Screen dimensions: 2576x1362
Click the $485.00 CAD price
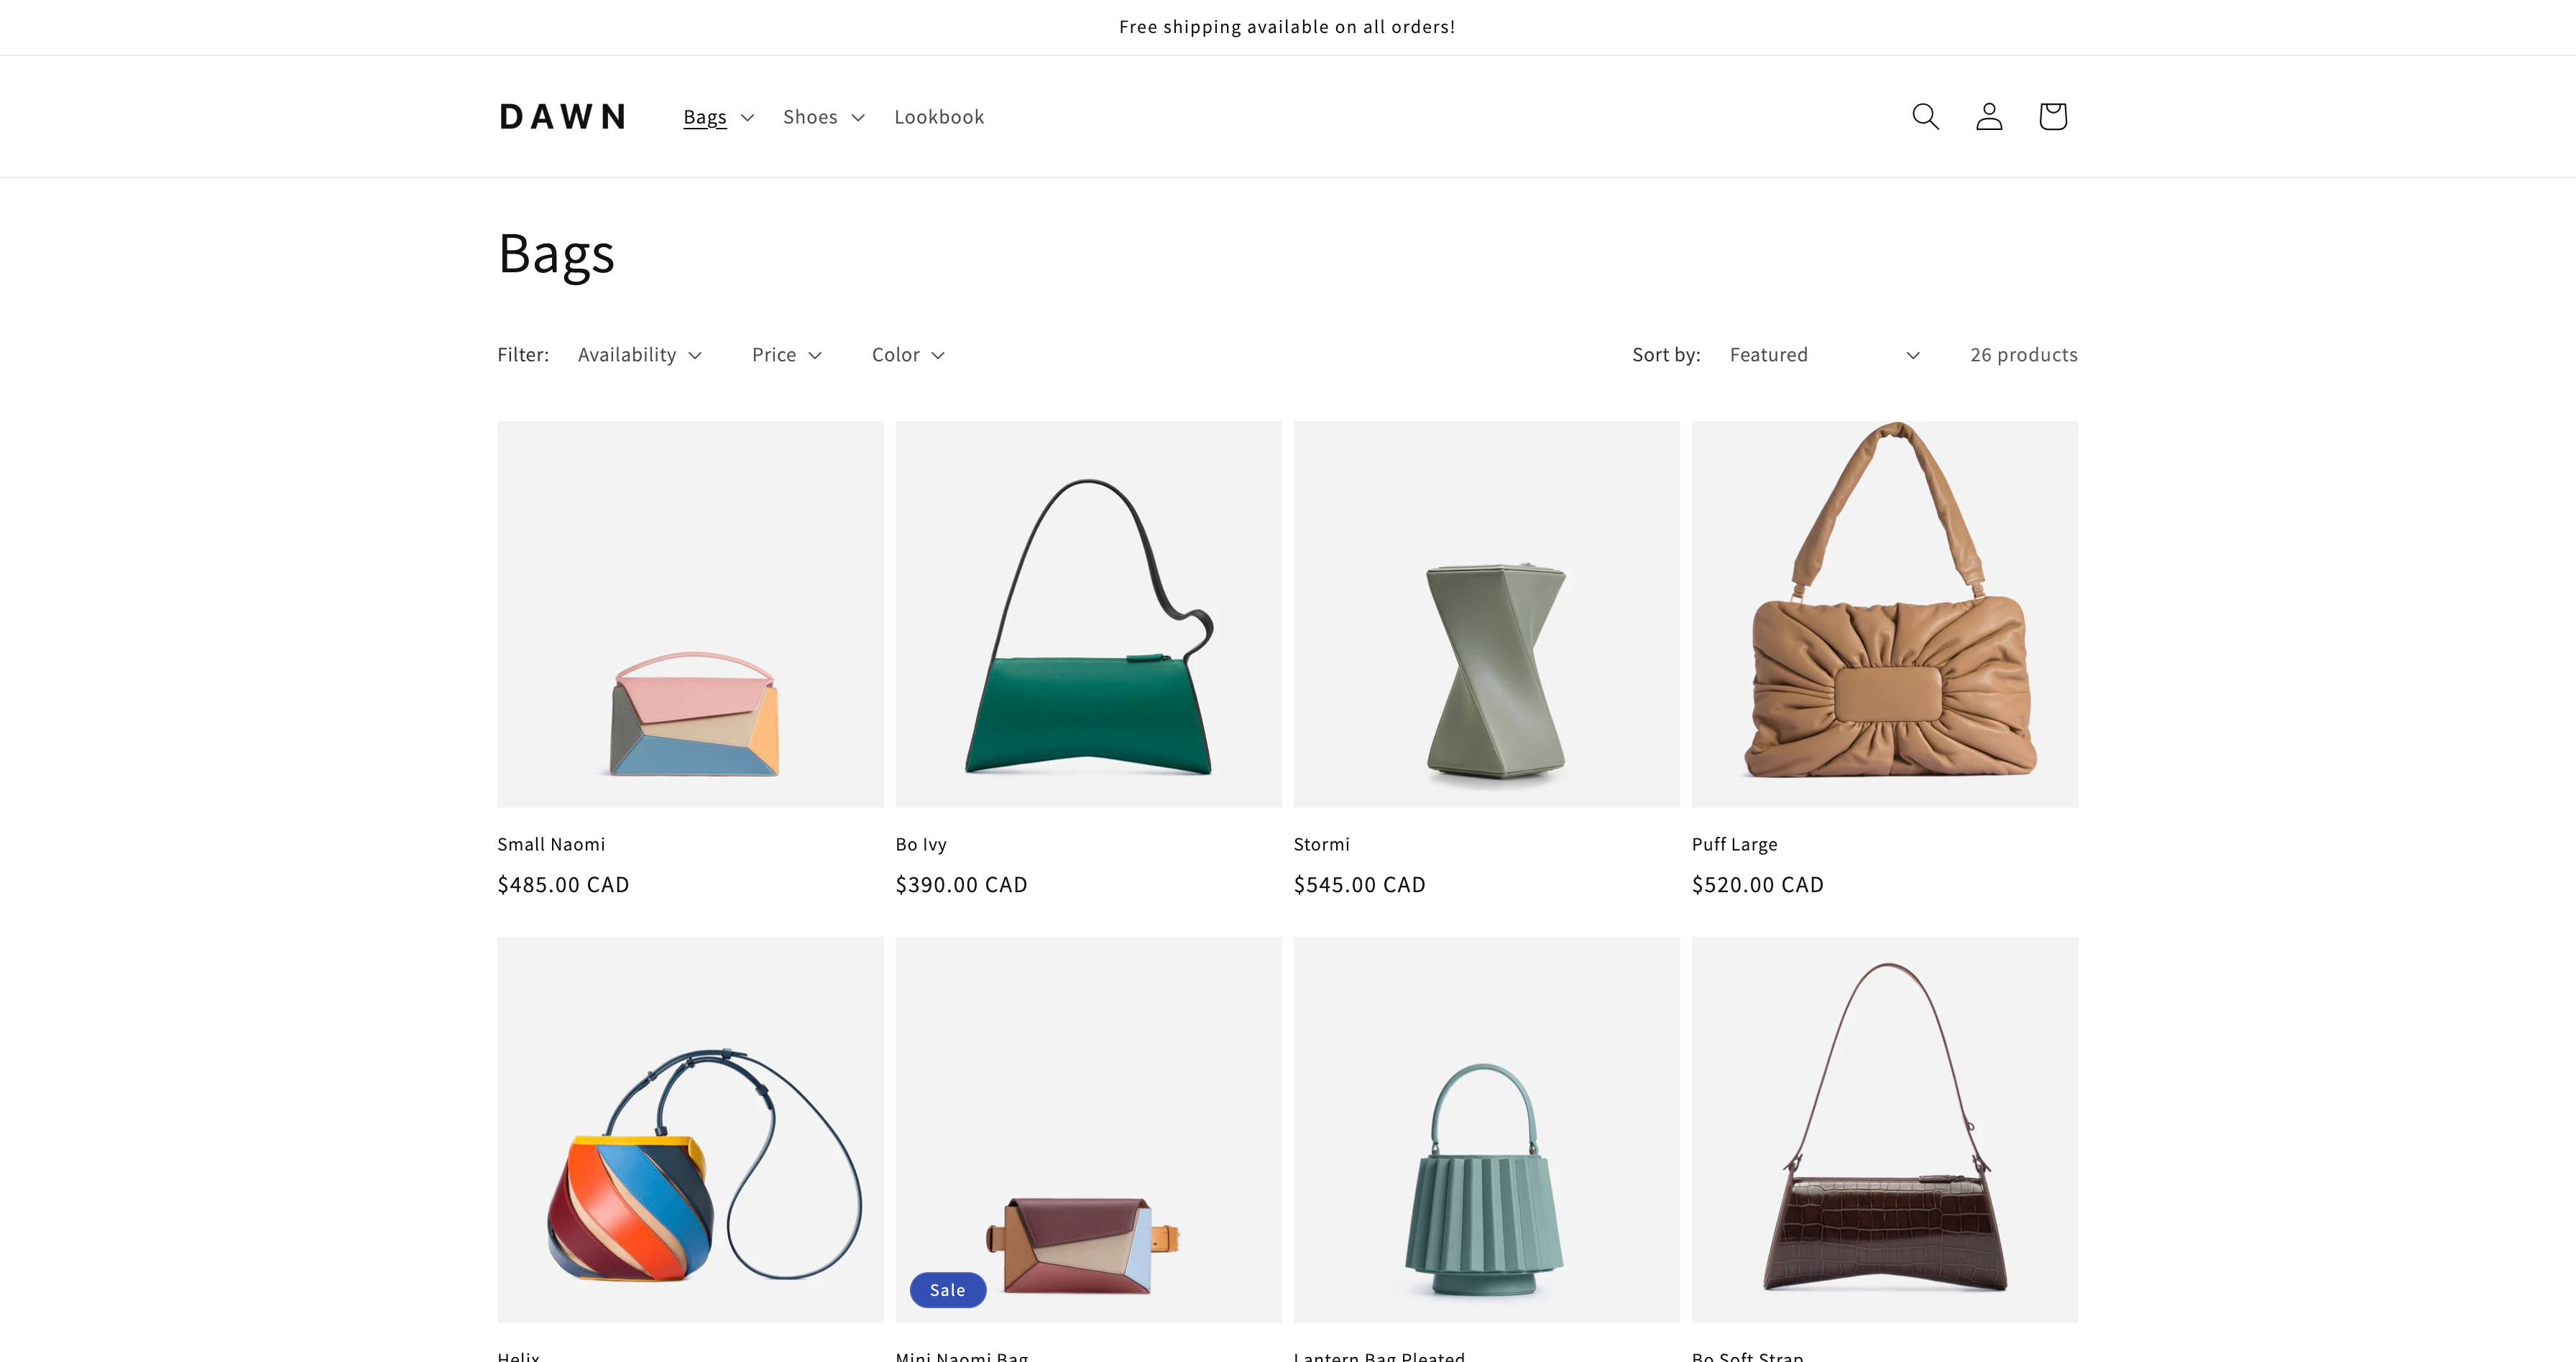(563, 884)
